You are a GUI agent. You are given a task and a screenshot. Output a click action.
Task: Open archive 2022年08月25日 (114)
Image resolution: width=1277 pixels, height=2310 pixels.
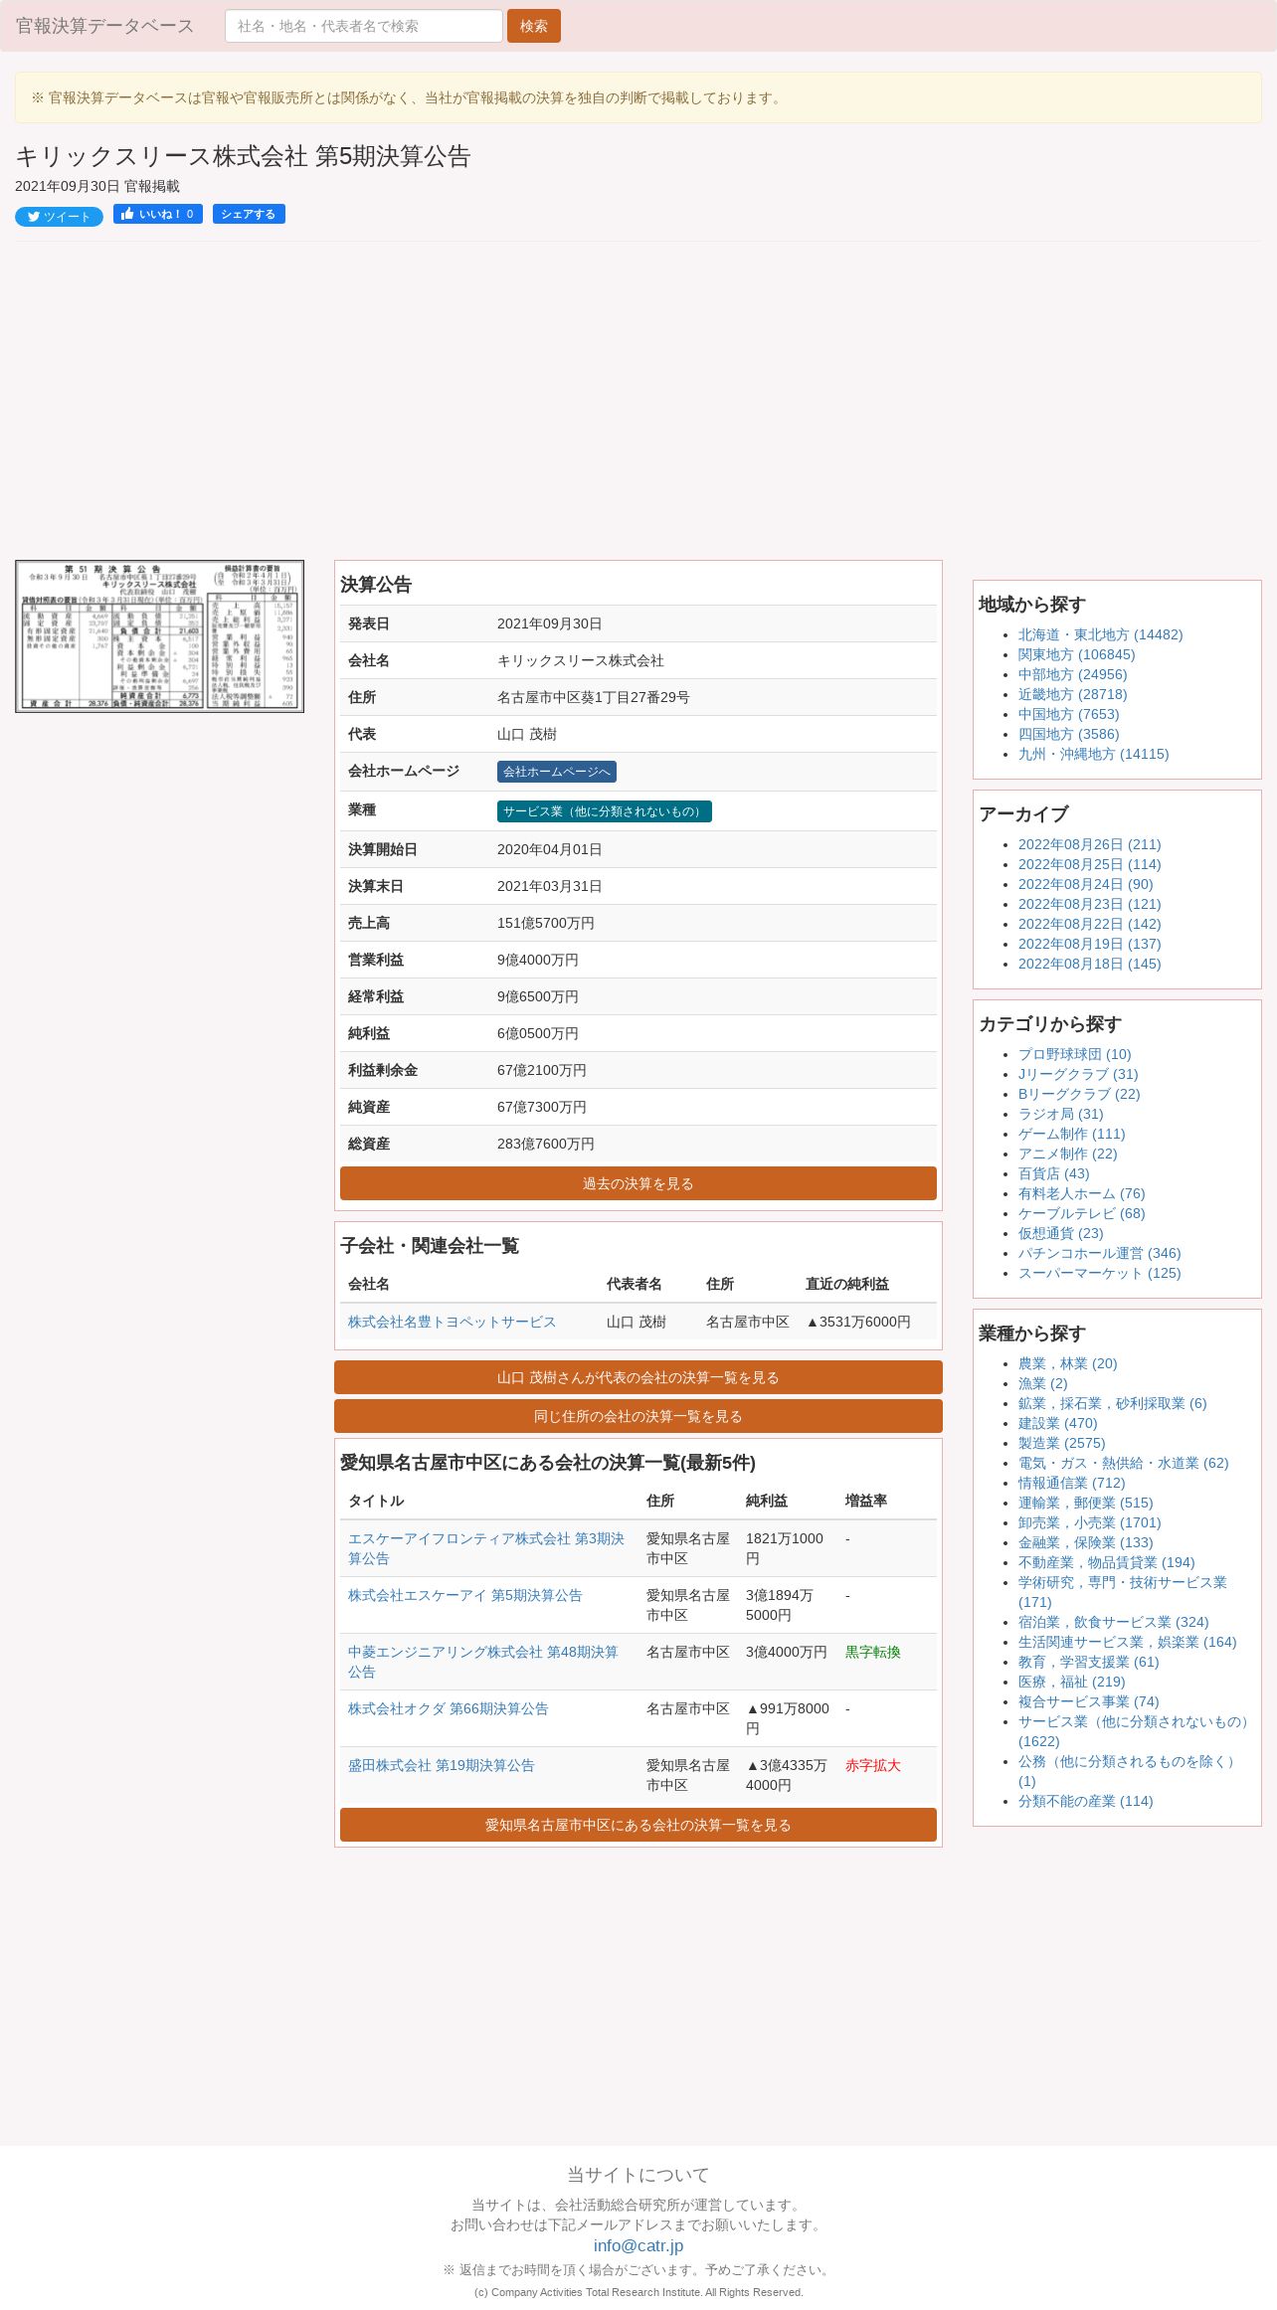click(1090, 864)
